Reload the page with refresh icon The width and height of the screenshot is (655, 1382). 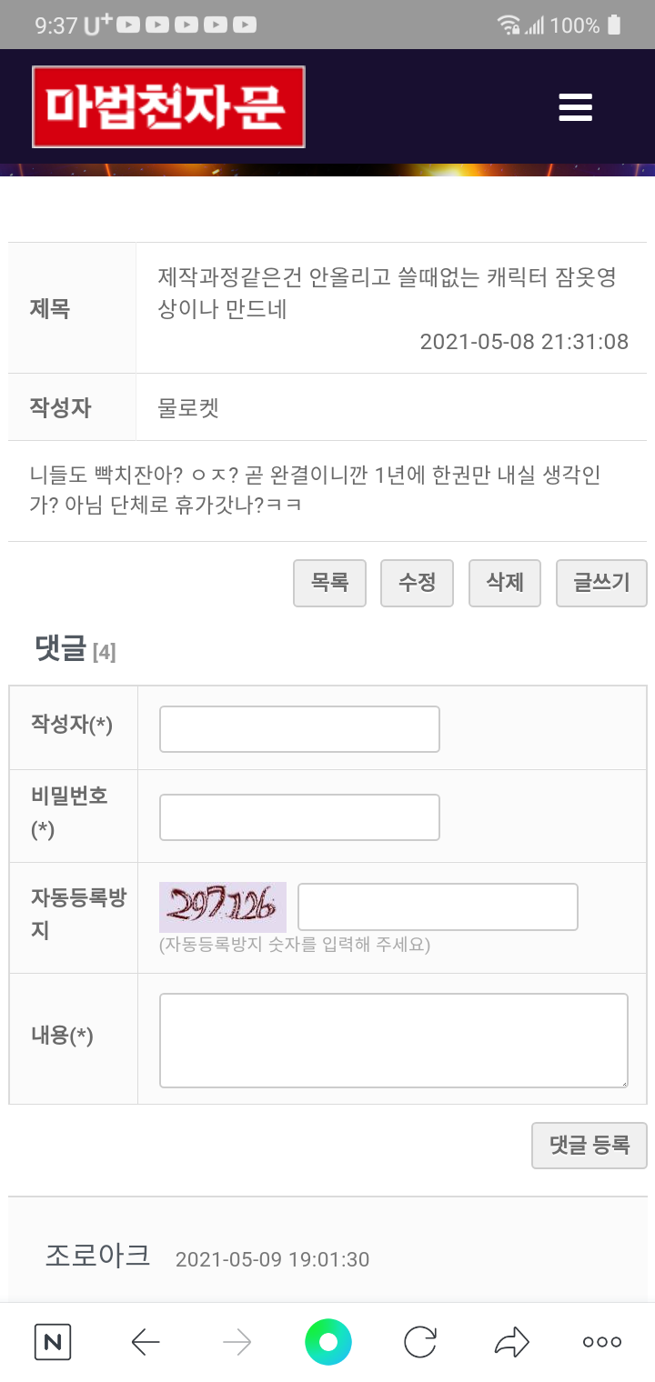pos(419,1342)
